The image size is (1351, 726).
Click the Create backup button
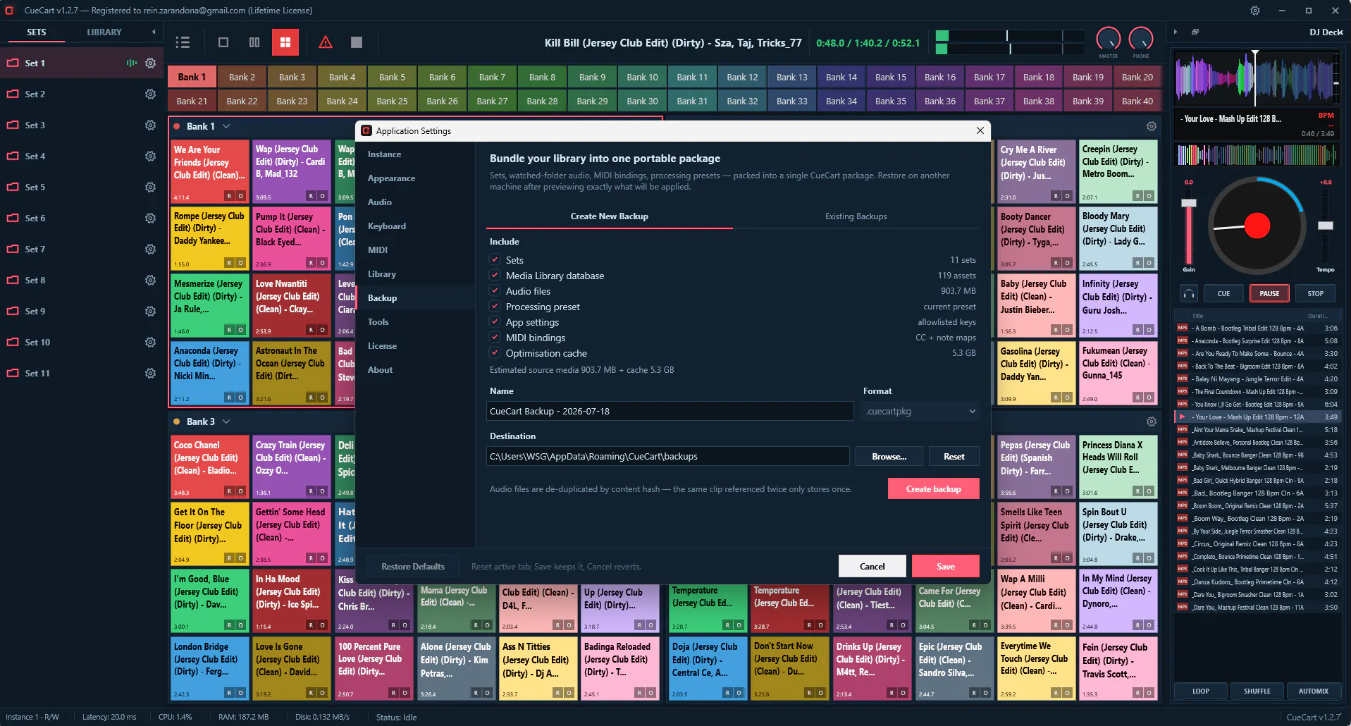tap(934, 489)
